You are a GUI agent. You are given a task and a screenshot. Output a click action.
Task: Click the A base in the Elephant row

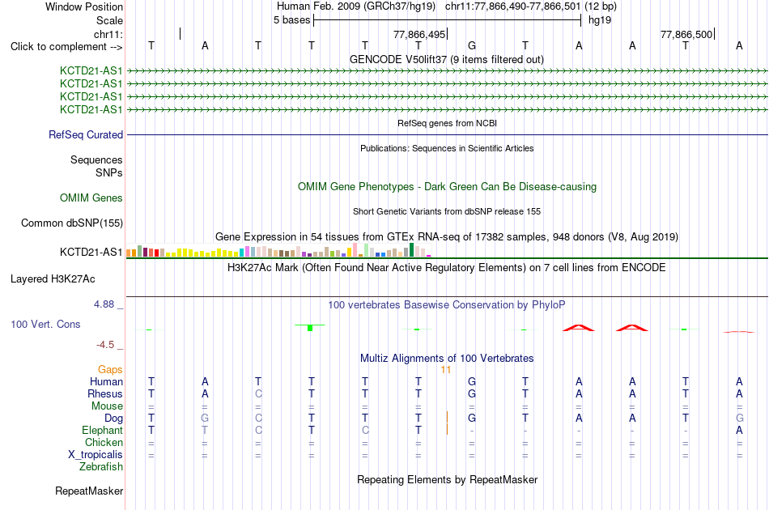(x=739, y=430)
